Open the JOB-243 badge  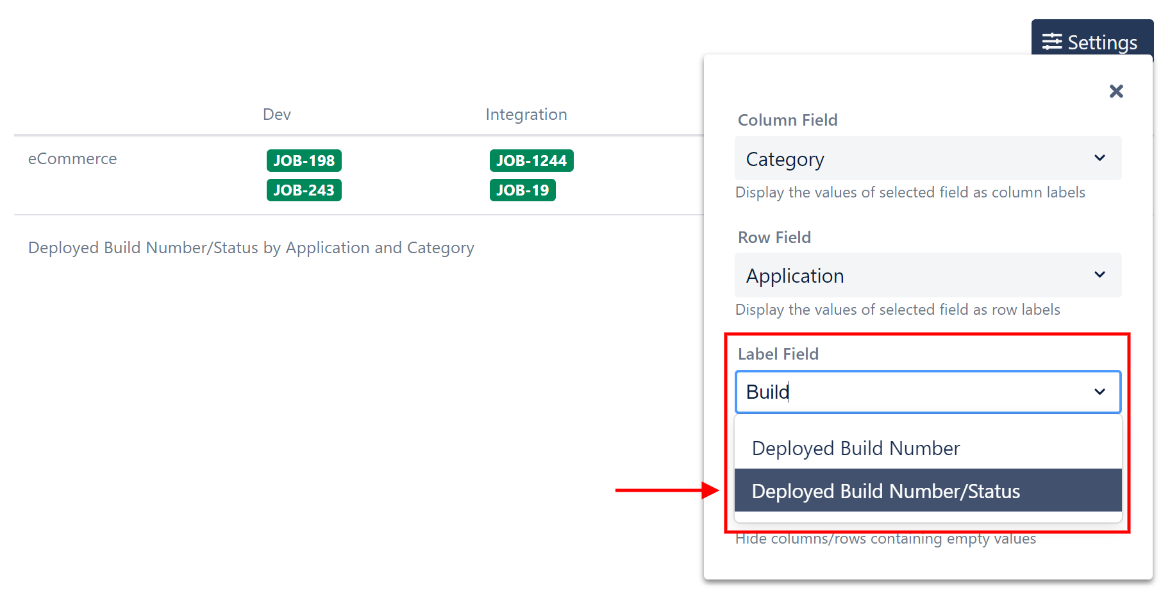click(x=304, y=190)
